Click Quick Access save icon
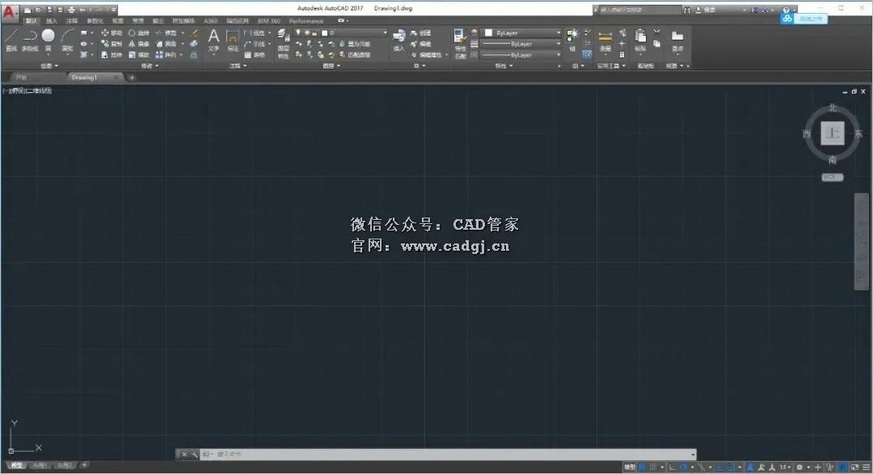This screenshot has width=873, height=474. click(49, 10)
